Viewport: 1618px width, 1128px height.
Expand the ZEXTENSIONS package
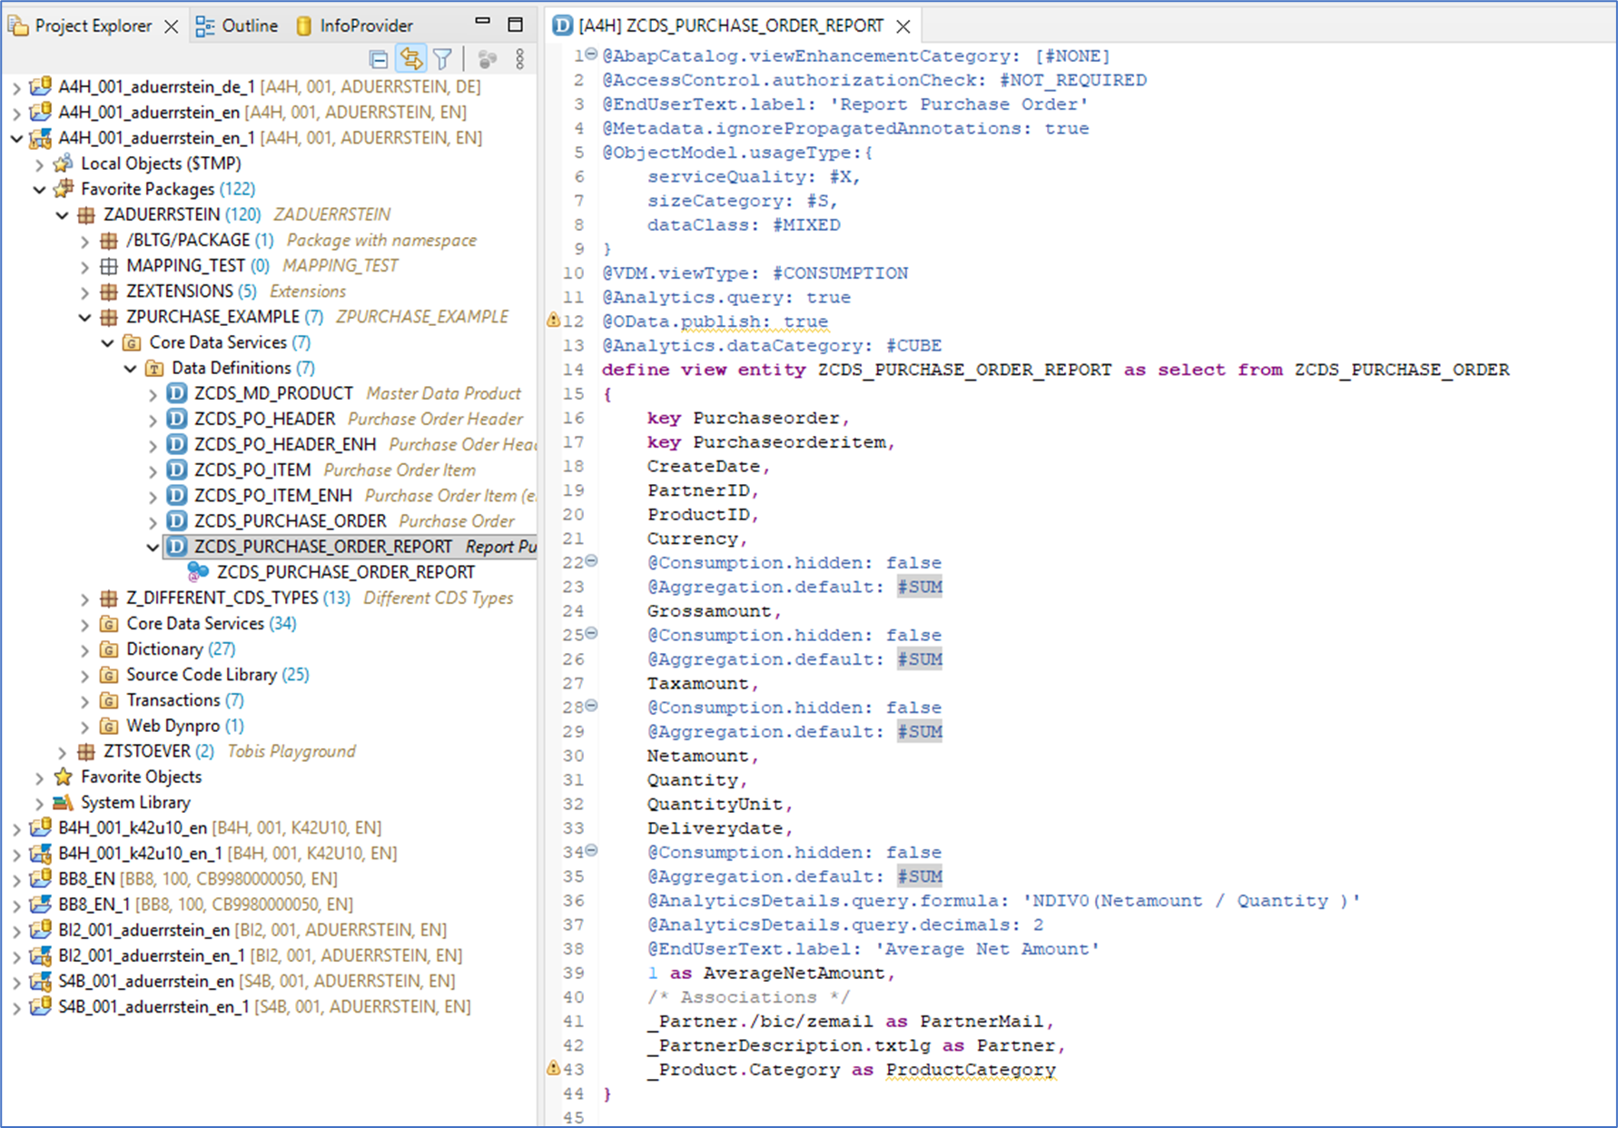pyautogui.click(x=84, y=292)
